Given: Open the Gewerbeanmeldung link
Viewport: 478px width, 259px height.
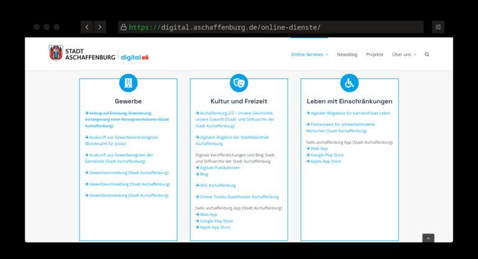Looking at the screenshot, I should 126,172.
